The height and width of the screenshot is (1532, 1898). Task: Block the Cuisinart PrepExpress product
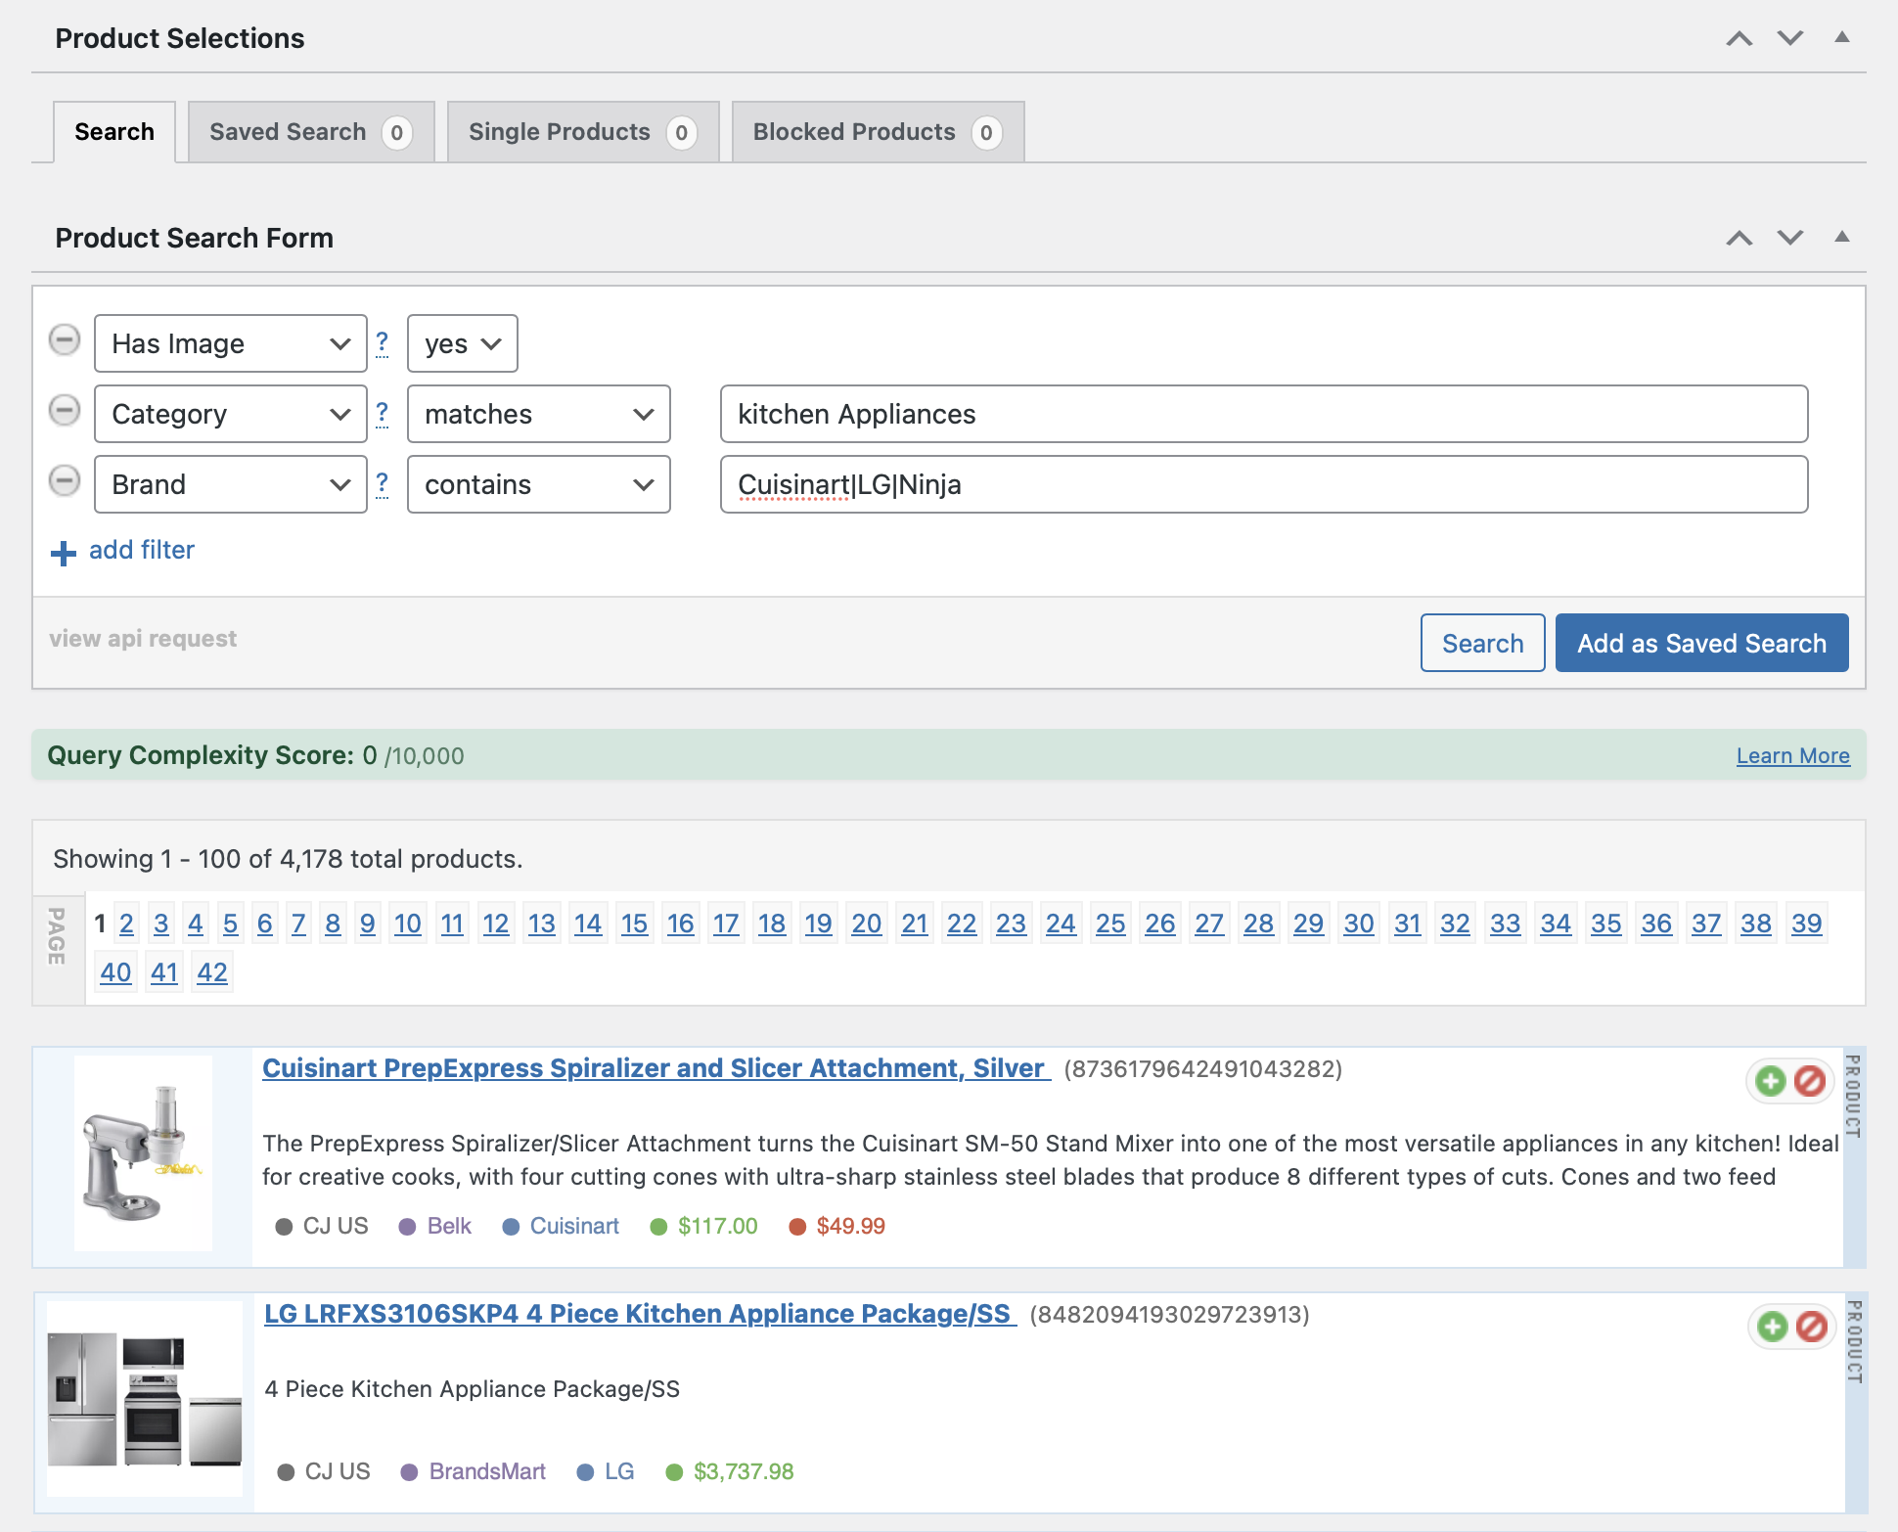1810,1081
